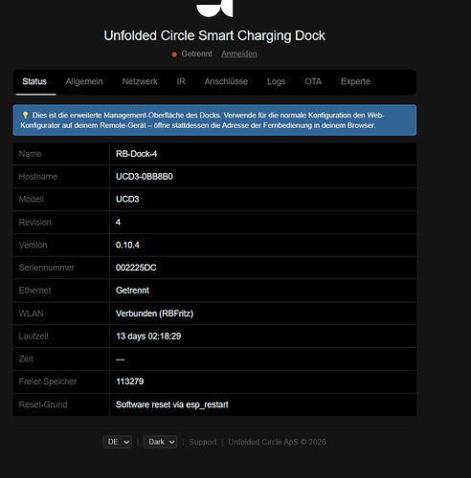Open the Dark theme dropdown
471x478 pixels.
[160, 442]
